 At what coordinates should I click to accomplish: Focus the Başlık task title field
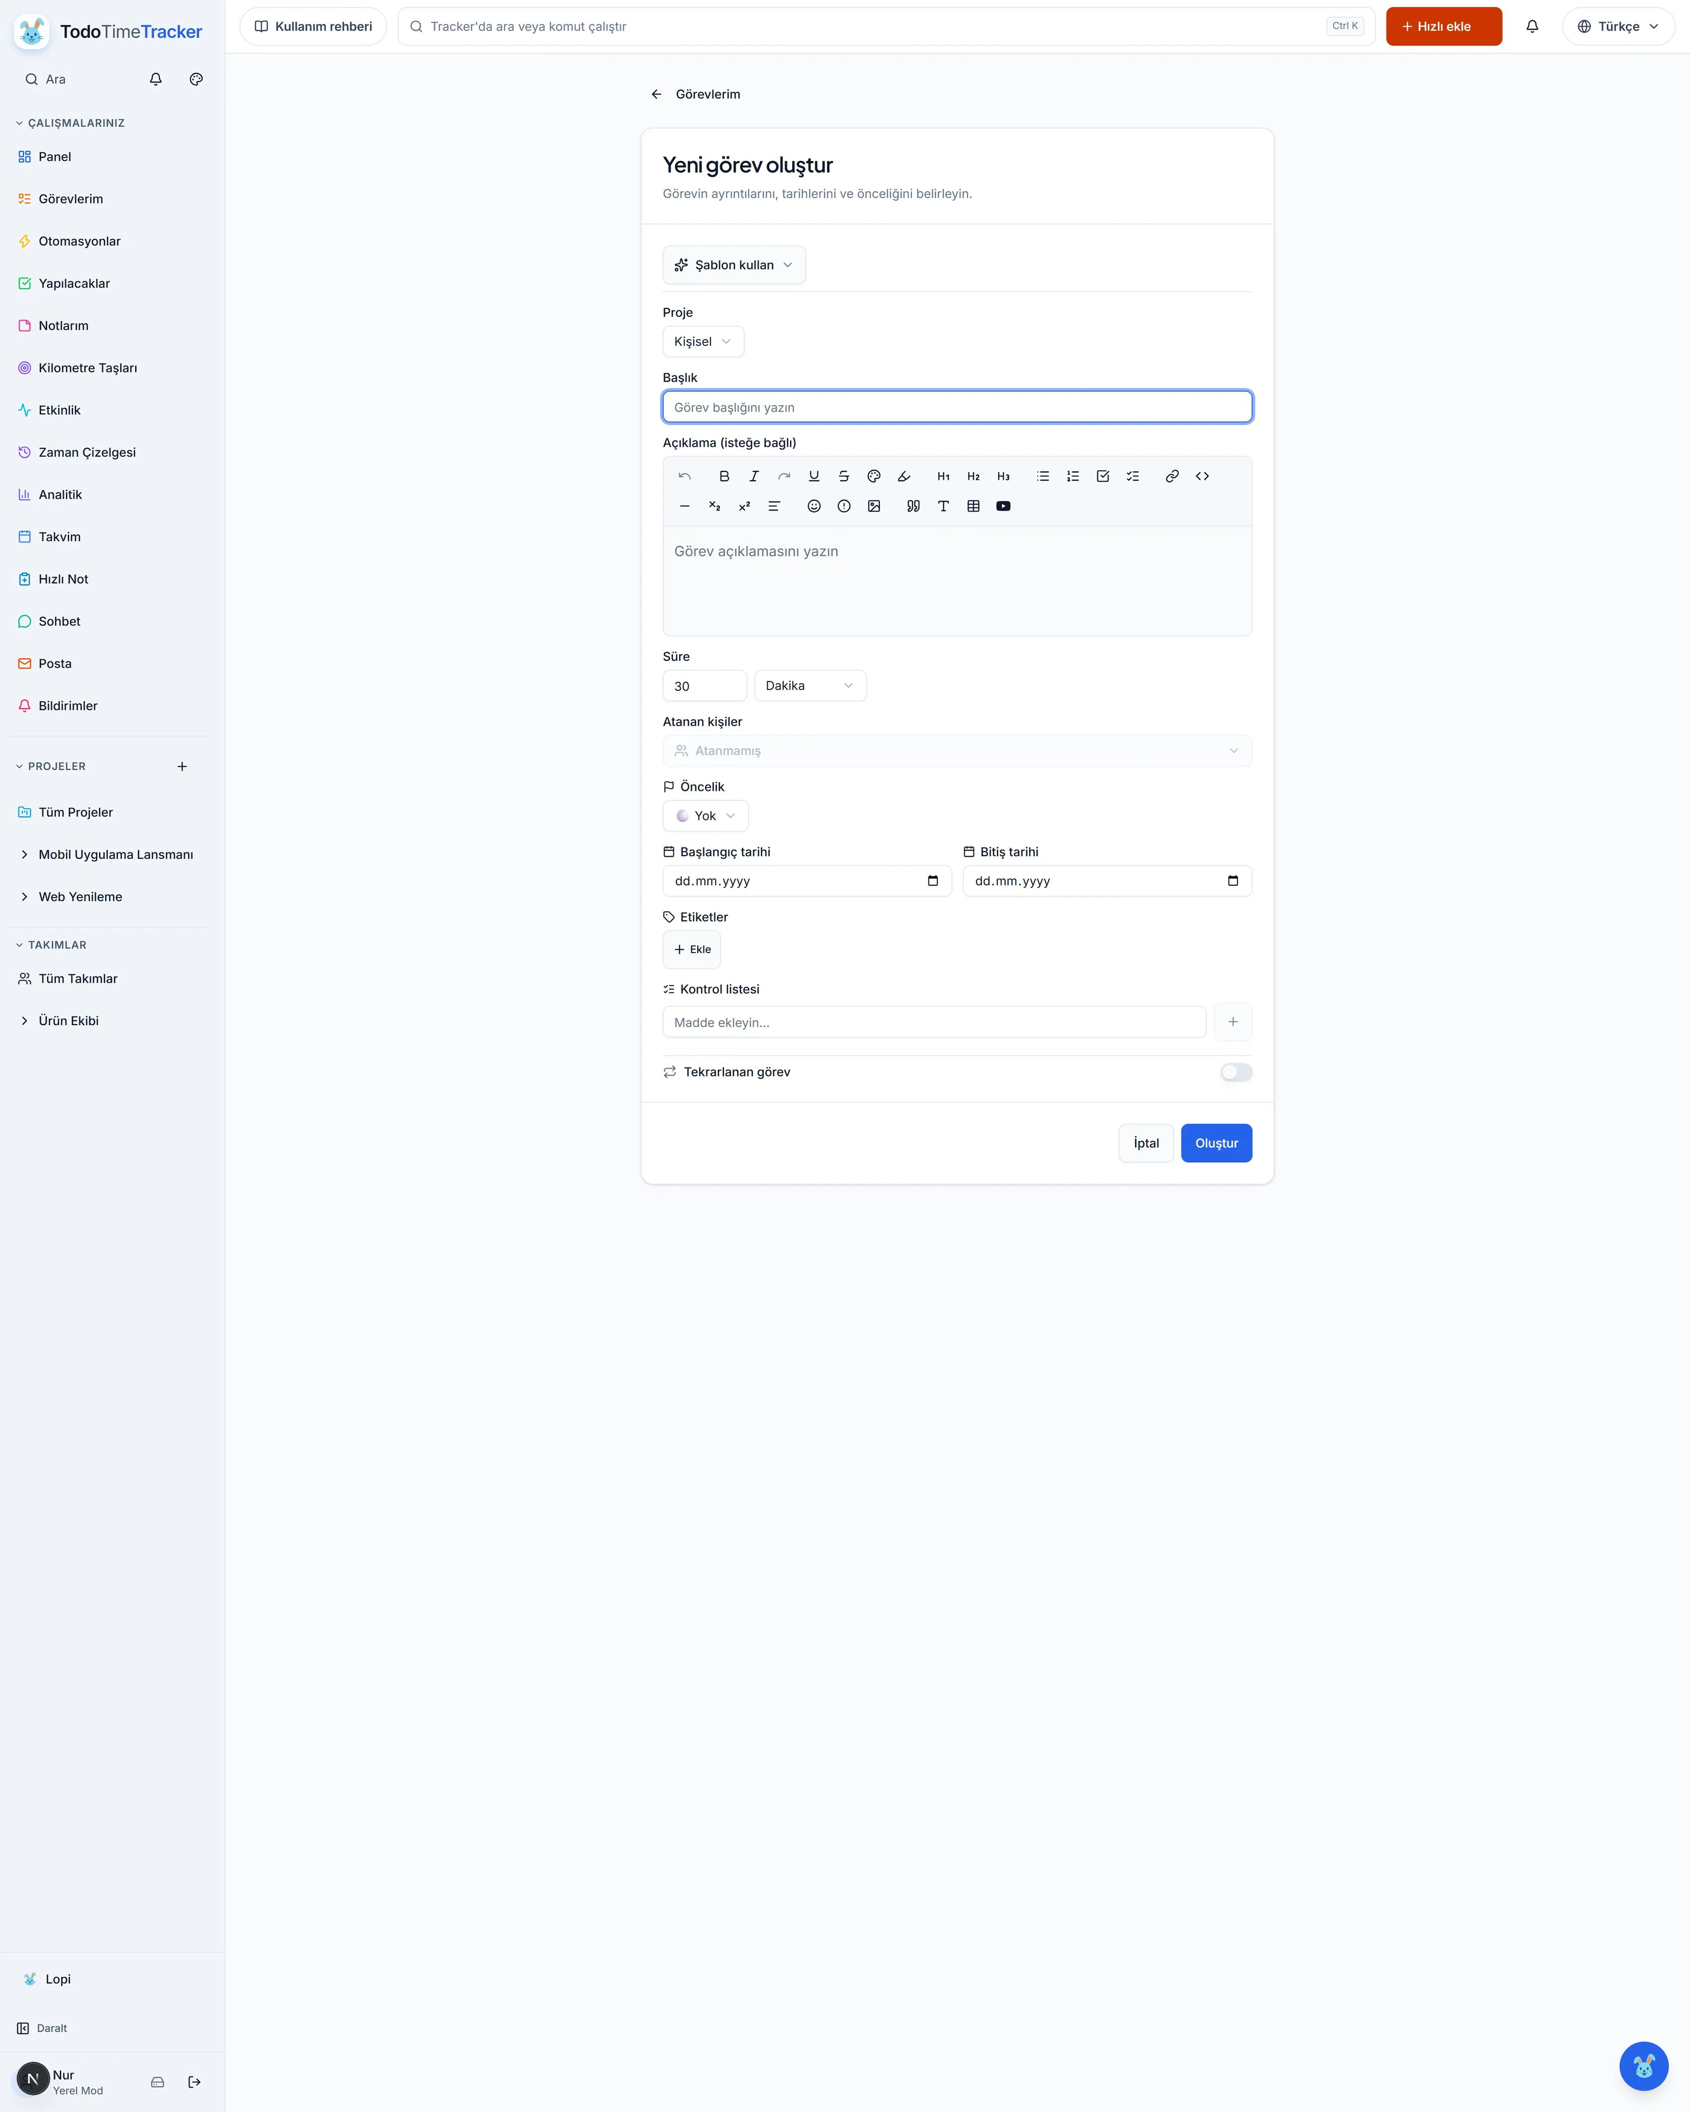click(957, 407)
